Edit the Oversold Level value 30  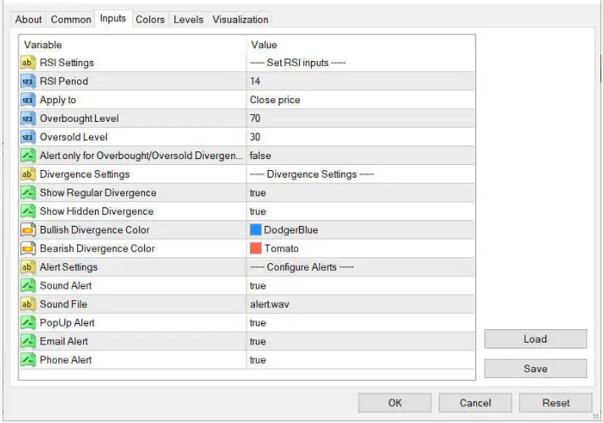click(360, 137)
